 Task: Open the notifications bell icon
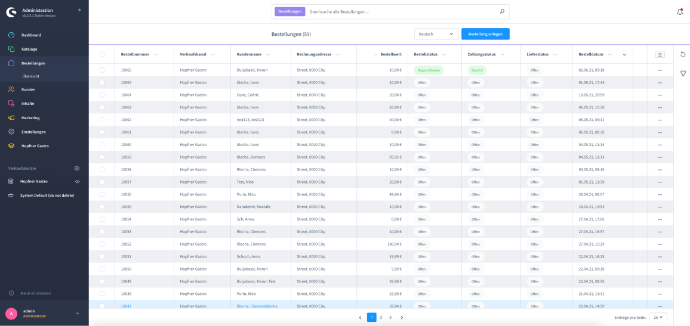click(680, 11)
